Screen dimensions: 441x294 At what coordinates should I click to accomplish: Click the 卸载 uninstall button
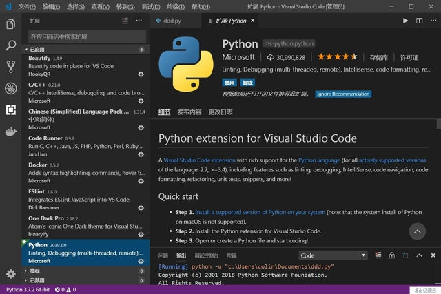click(247, 83)
